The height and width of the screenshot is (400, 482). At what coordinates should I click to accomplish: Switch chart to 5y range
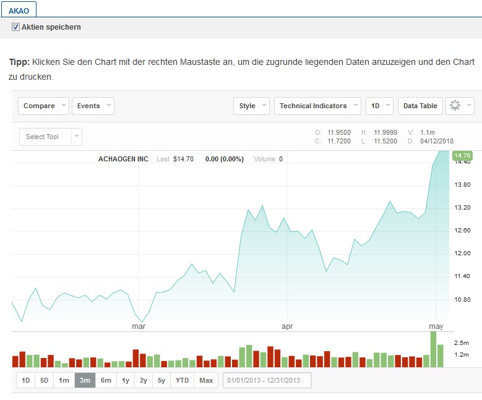click(161, 380)
